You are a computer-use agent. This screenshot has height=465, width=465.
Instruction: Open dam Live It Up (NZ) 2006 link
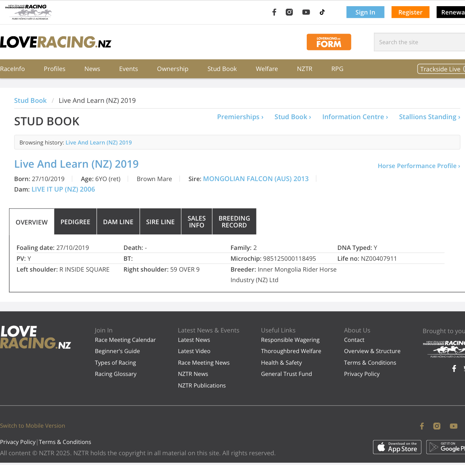pos(63,189)
